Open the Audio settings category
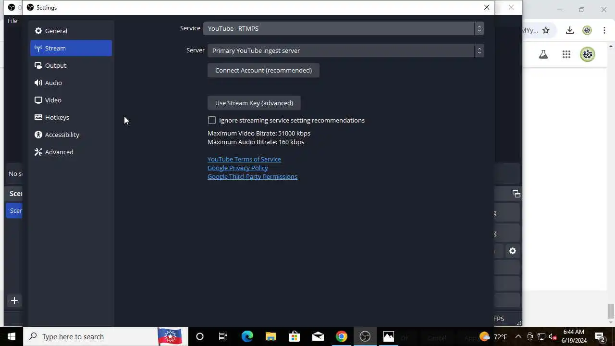Screen dimensions: 615x346 click(x=71, y=83)
